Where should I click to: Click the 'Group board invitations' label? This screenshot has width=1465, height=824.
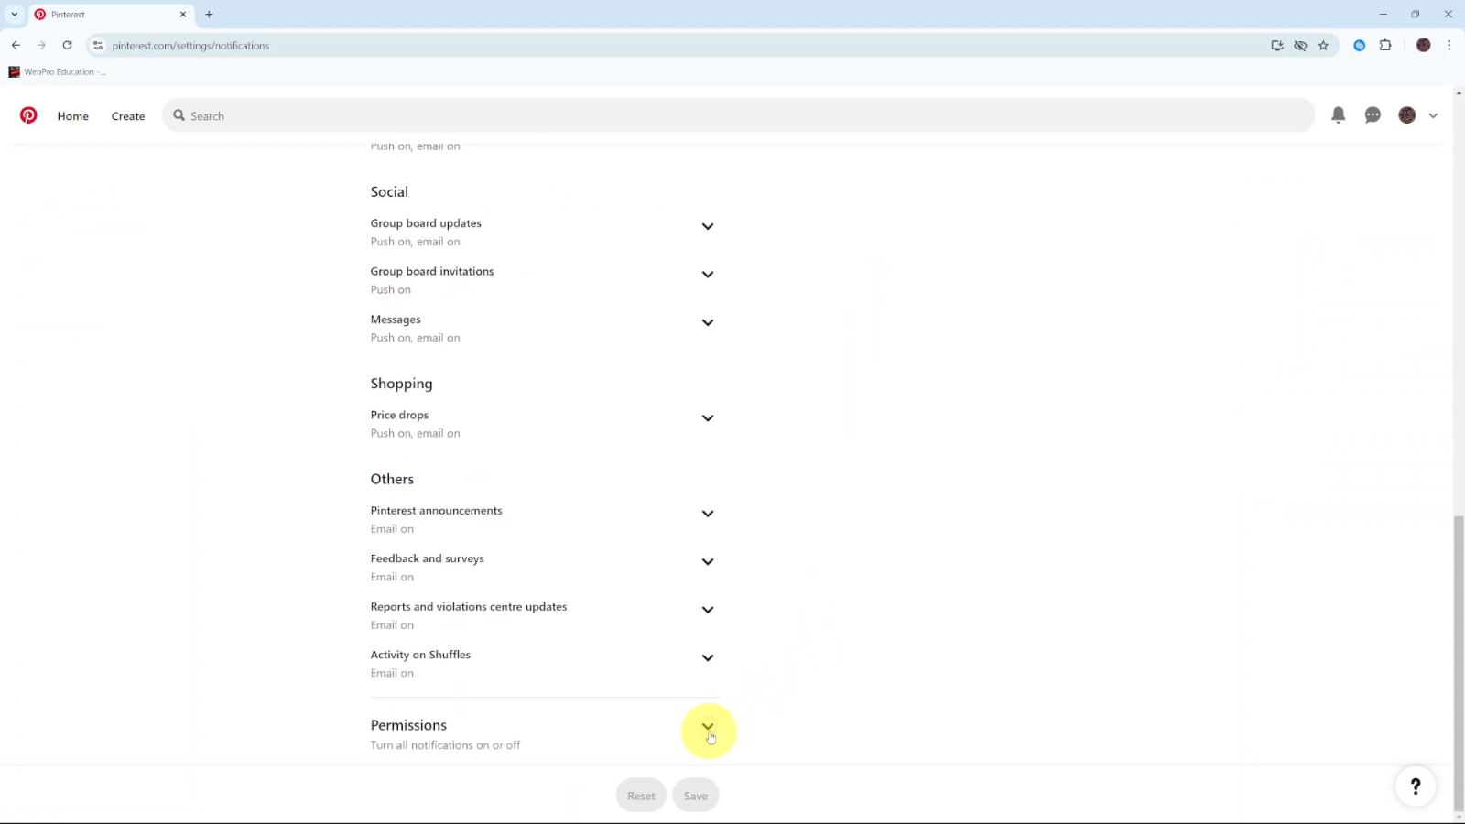(x=432, y=271)
